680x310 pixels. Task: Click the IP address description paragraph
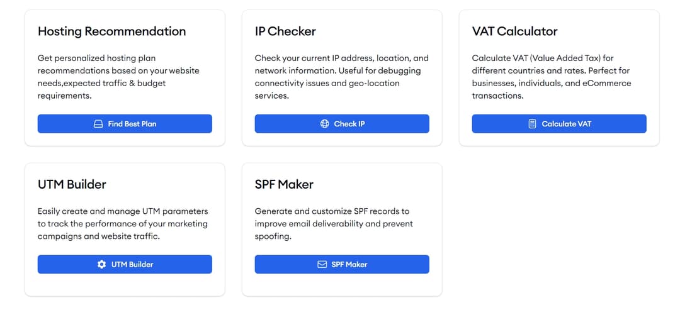click(x=341, y=77)
